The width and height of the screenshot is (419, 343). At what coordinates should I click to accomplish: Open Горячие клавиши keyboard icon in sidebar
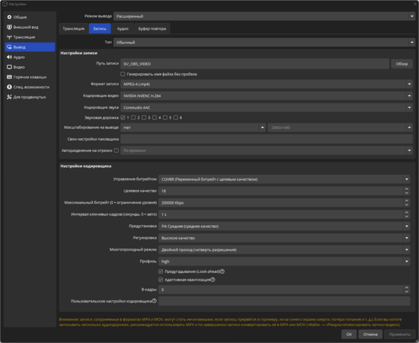click(x=9, y=77)
